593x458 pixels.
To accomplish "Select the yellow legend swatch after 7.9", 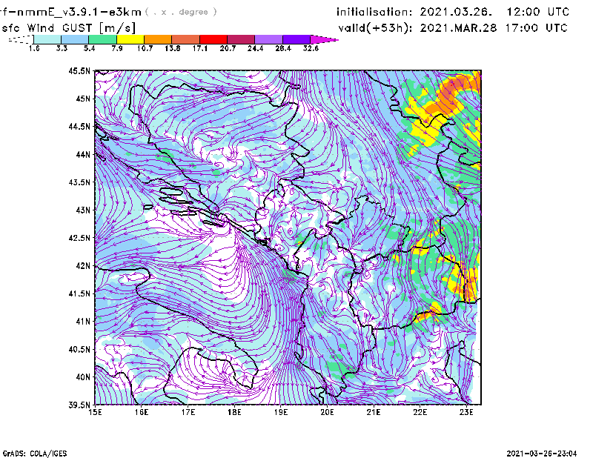I will [x=130, y=39].
